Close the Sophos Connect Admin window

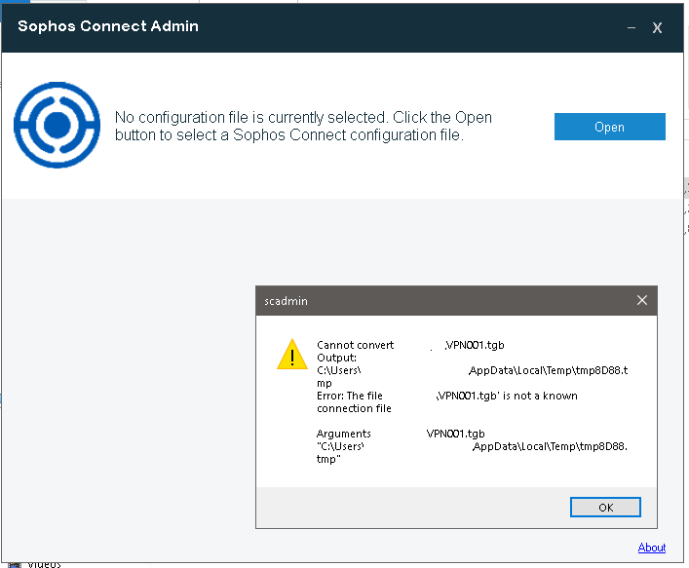[658, 27]
